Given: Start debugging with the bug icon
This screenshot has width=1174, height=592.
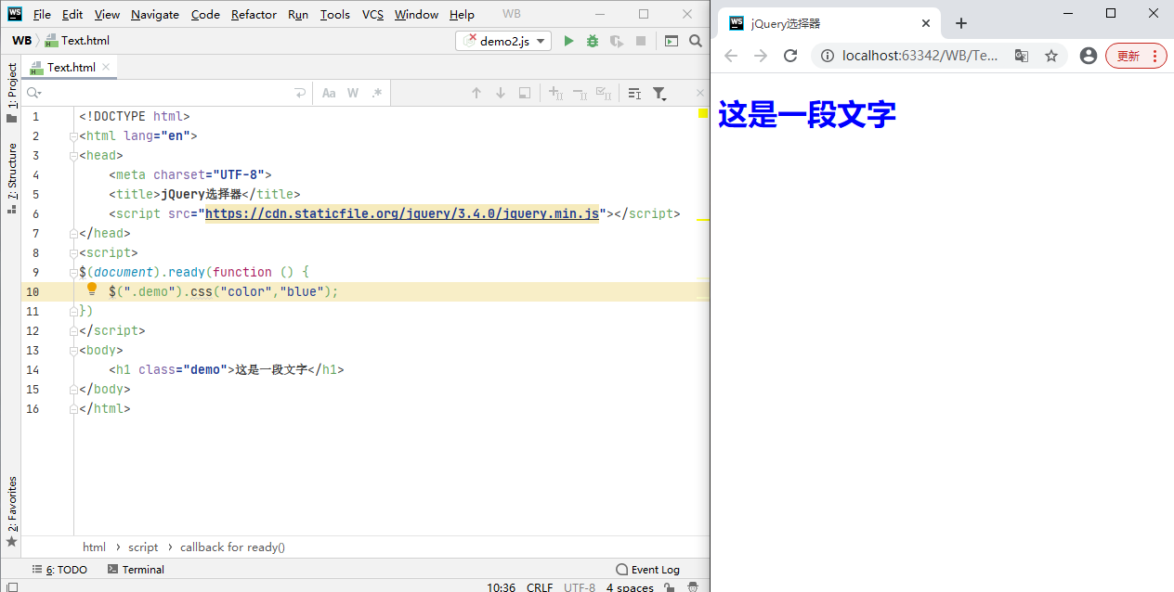Looking at the screenshot, I should point(592,41).
